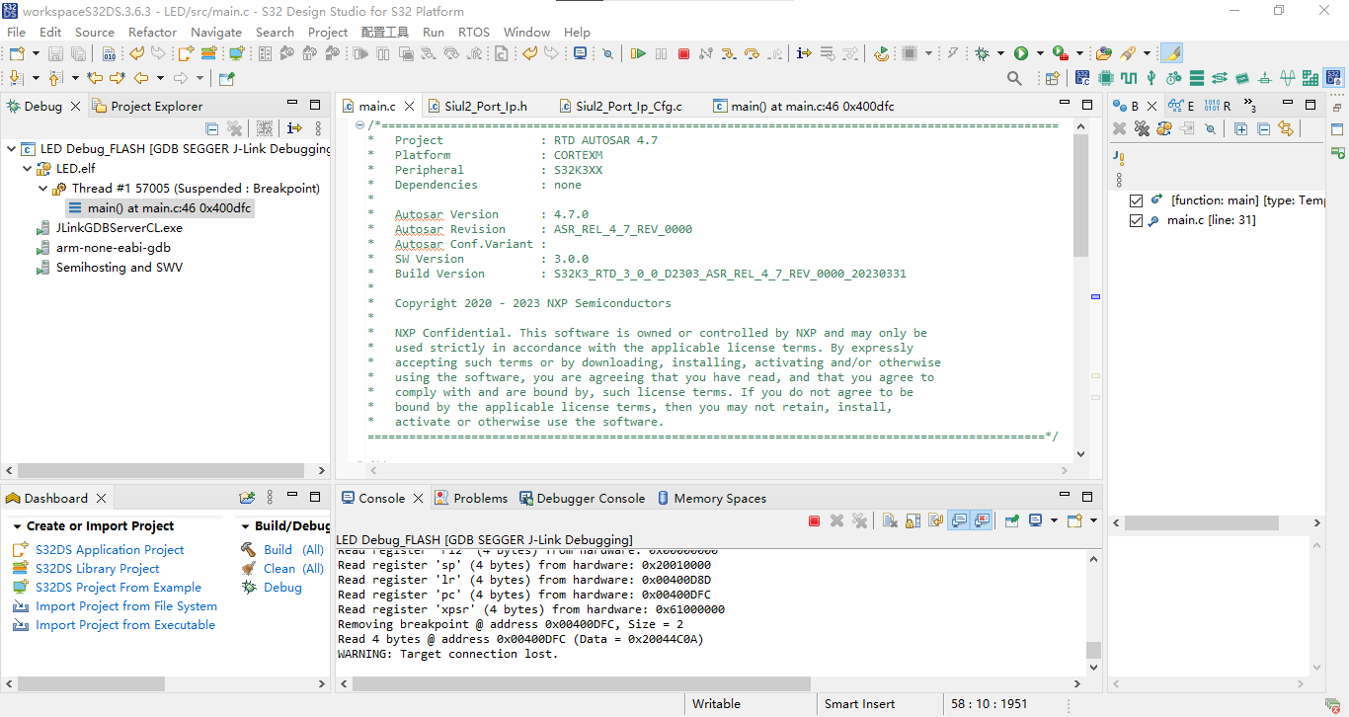The height and width of the screenshot is (717, 1349).
Task: Switch to Memory Spaces tab
Action: 711,499
